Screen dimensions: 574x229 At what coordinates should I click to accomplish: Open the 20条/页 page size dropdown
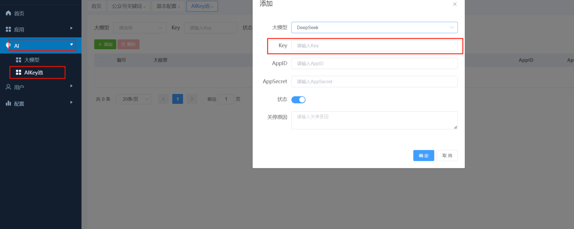[x=133, y=99]
